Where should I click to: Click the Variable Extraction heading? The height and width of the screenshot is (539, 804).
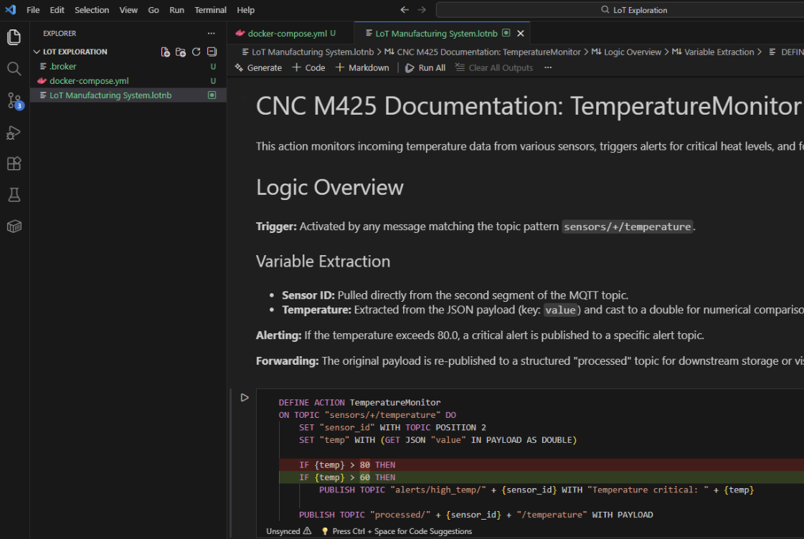click(x=323, y=262)
